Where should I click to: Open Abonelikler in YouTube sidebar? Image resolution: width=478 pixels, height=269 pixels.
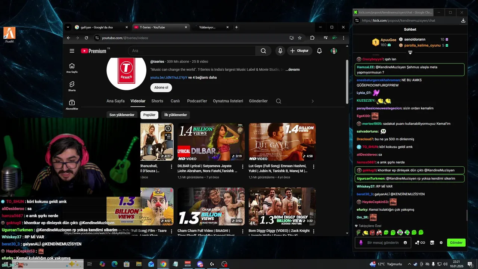[x=72, y=105]
